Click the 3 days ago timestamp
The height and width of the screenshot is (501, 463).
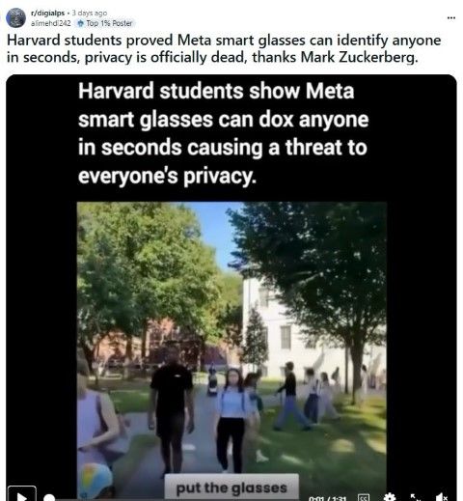coord(90,14)
